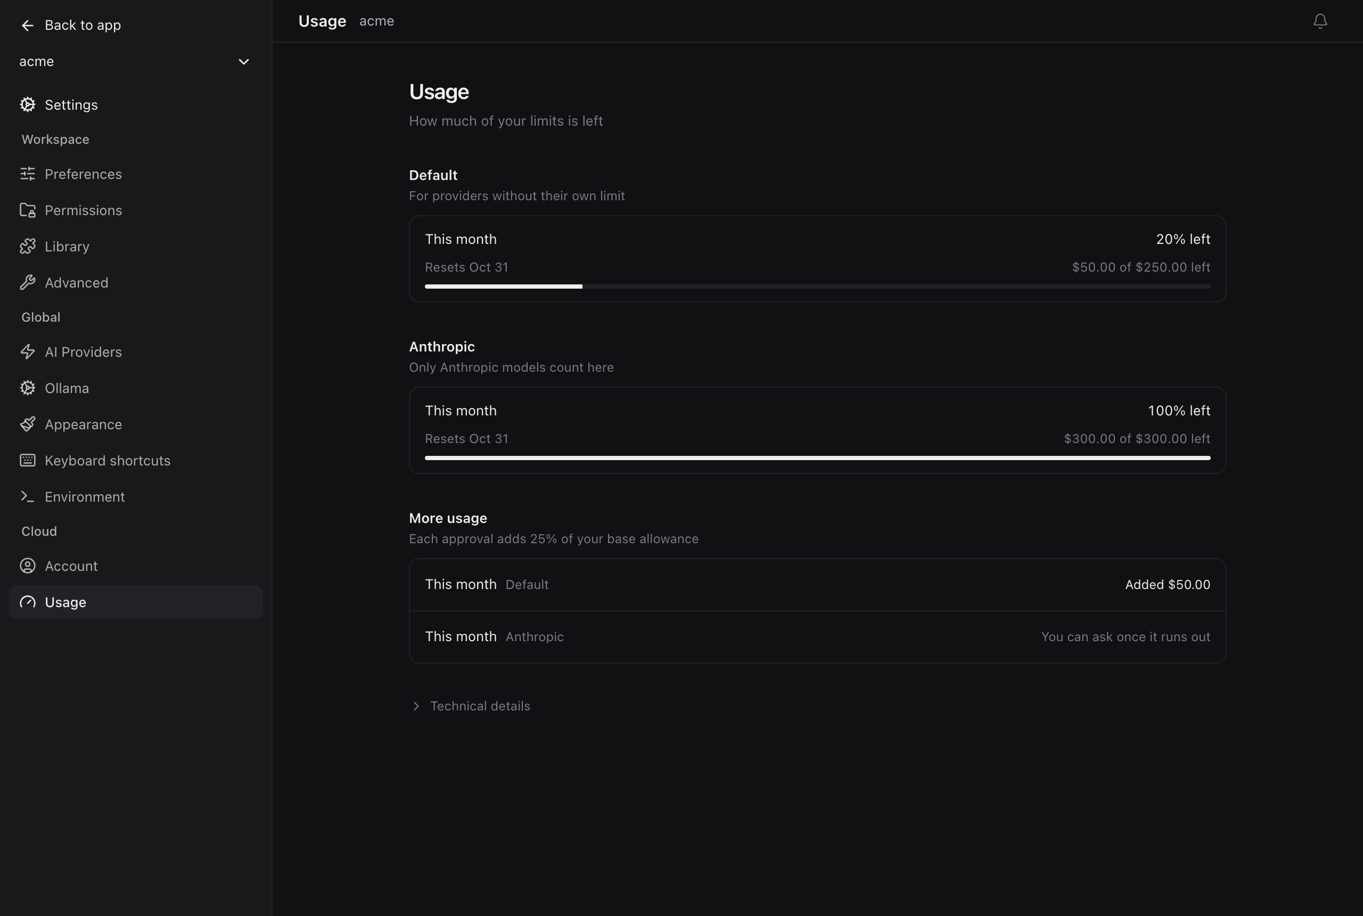The width and height of the screenshot is (1363, 916).
Task: Click the Default limit progress bar
Action: [817, 287]
